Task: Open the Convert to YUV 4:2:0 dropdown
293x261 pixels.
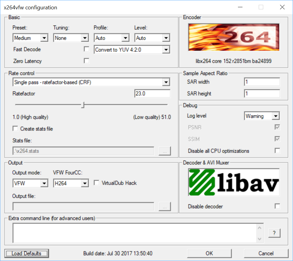Action: (132, 50)
